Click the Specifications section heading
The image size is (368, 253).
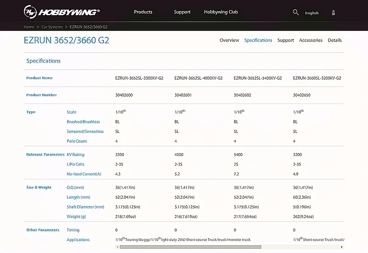[43, 61]
